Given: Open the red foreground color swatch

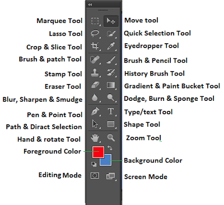Looking at the screenshot, I should 98,152.
